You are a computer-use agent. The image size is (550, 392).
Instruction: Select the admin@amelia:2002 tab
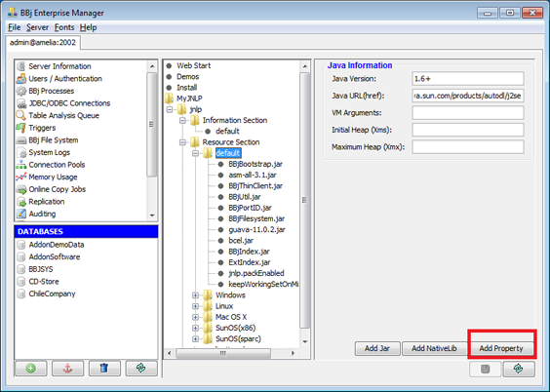coord(43,43)
